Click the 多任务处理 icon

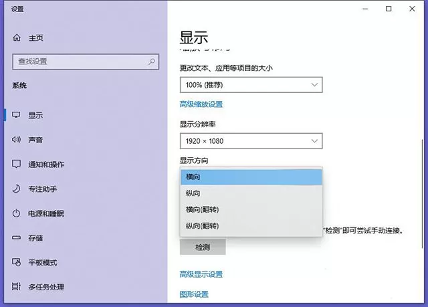(16, 286)
